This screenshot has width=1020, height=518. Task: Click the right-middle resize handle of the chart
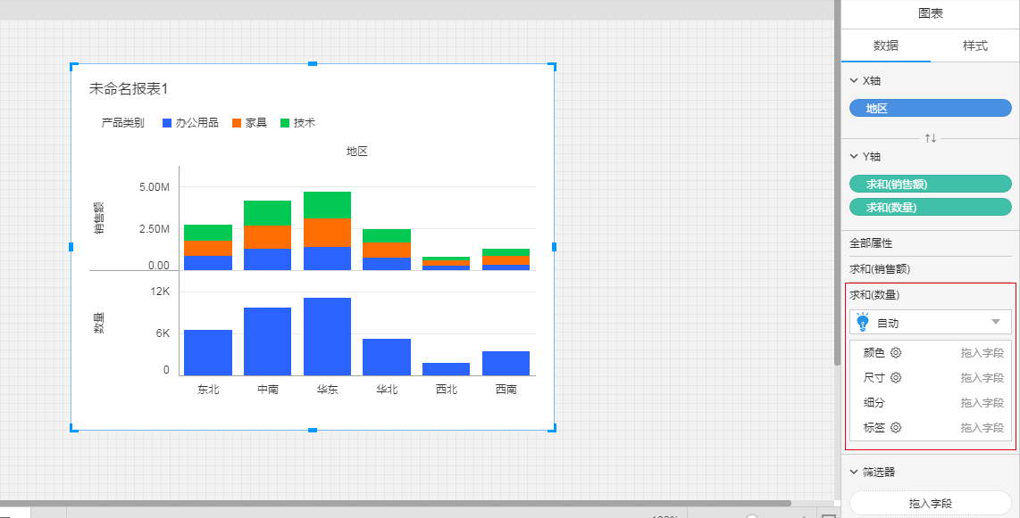point(555,247)
